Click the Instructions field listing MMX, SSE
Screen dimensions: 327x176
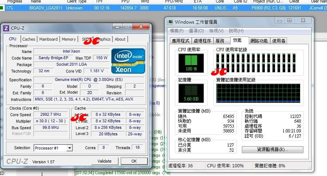(x=89, y=99)
